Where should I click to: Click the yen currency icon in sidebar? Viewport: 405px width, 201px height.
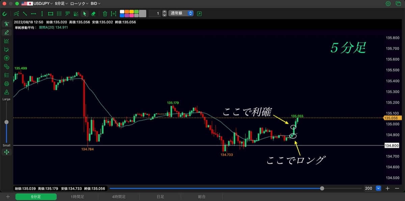point(6,58)
